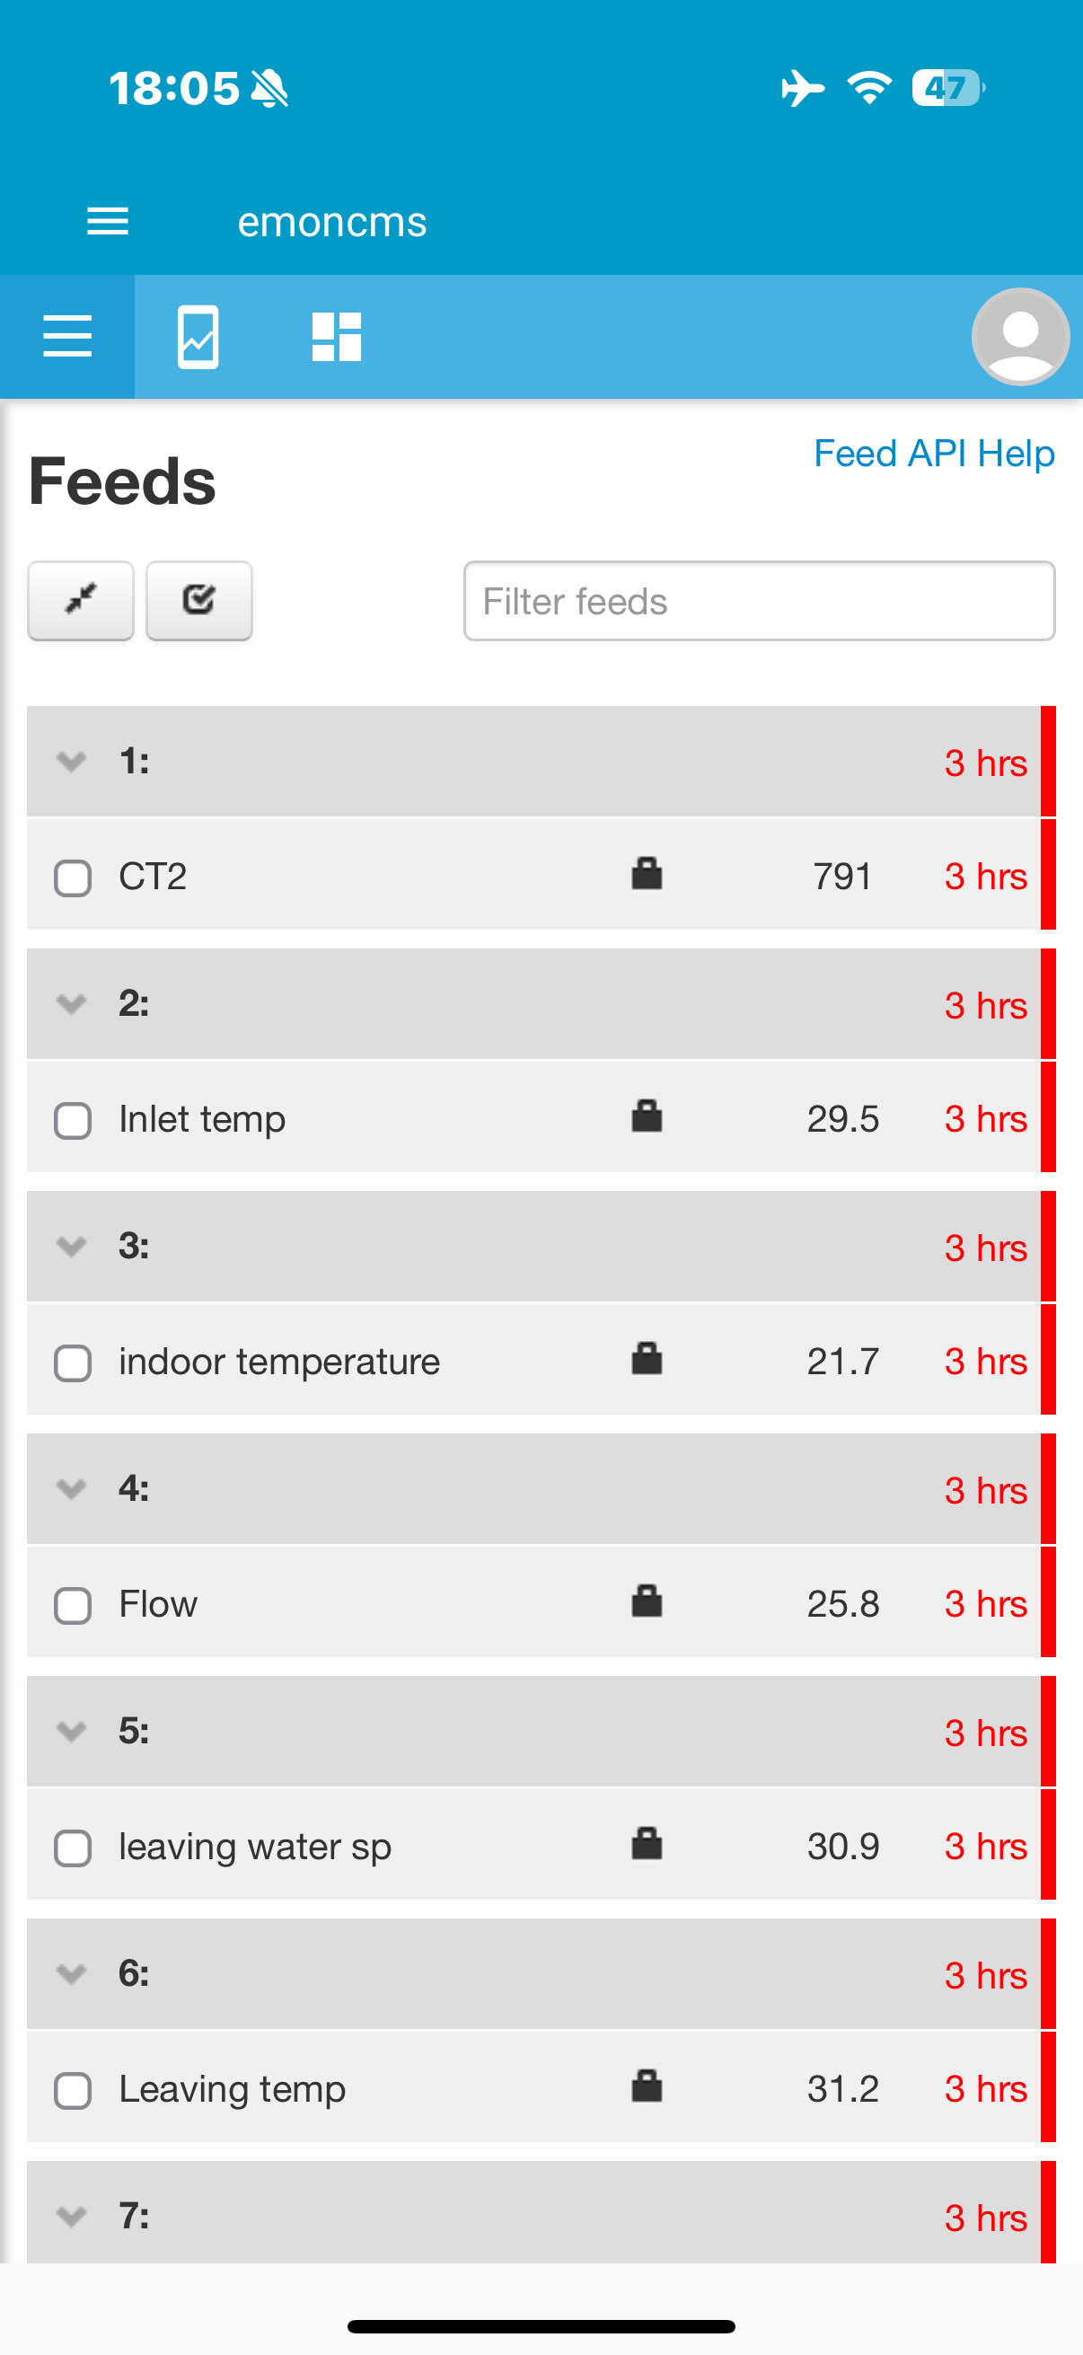1083x2355 pixels.
Task: Toggle the blue sidebar menu icon
Action: point(67,337)
